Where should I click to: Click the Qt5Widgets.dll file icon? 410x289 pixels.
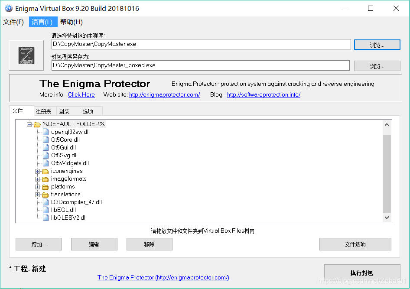tap(46, 163)
